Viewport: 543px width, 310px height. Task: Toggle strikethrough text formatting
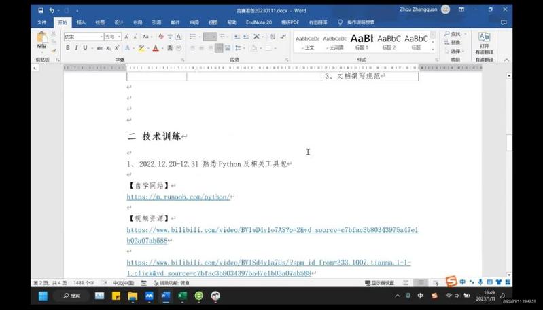click(x=99, y=48)
